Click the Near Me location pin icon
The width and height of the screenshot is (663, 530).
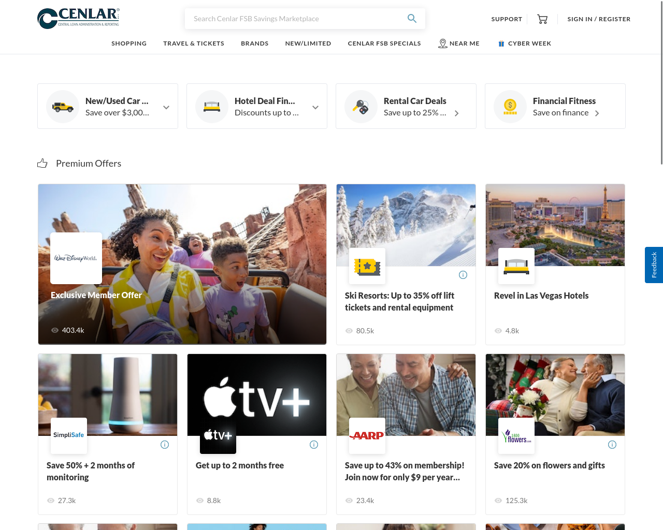(x=442, y=43)
